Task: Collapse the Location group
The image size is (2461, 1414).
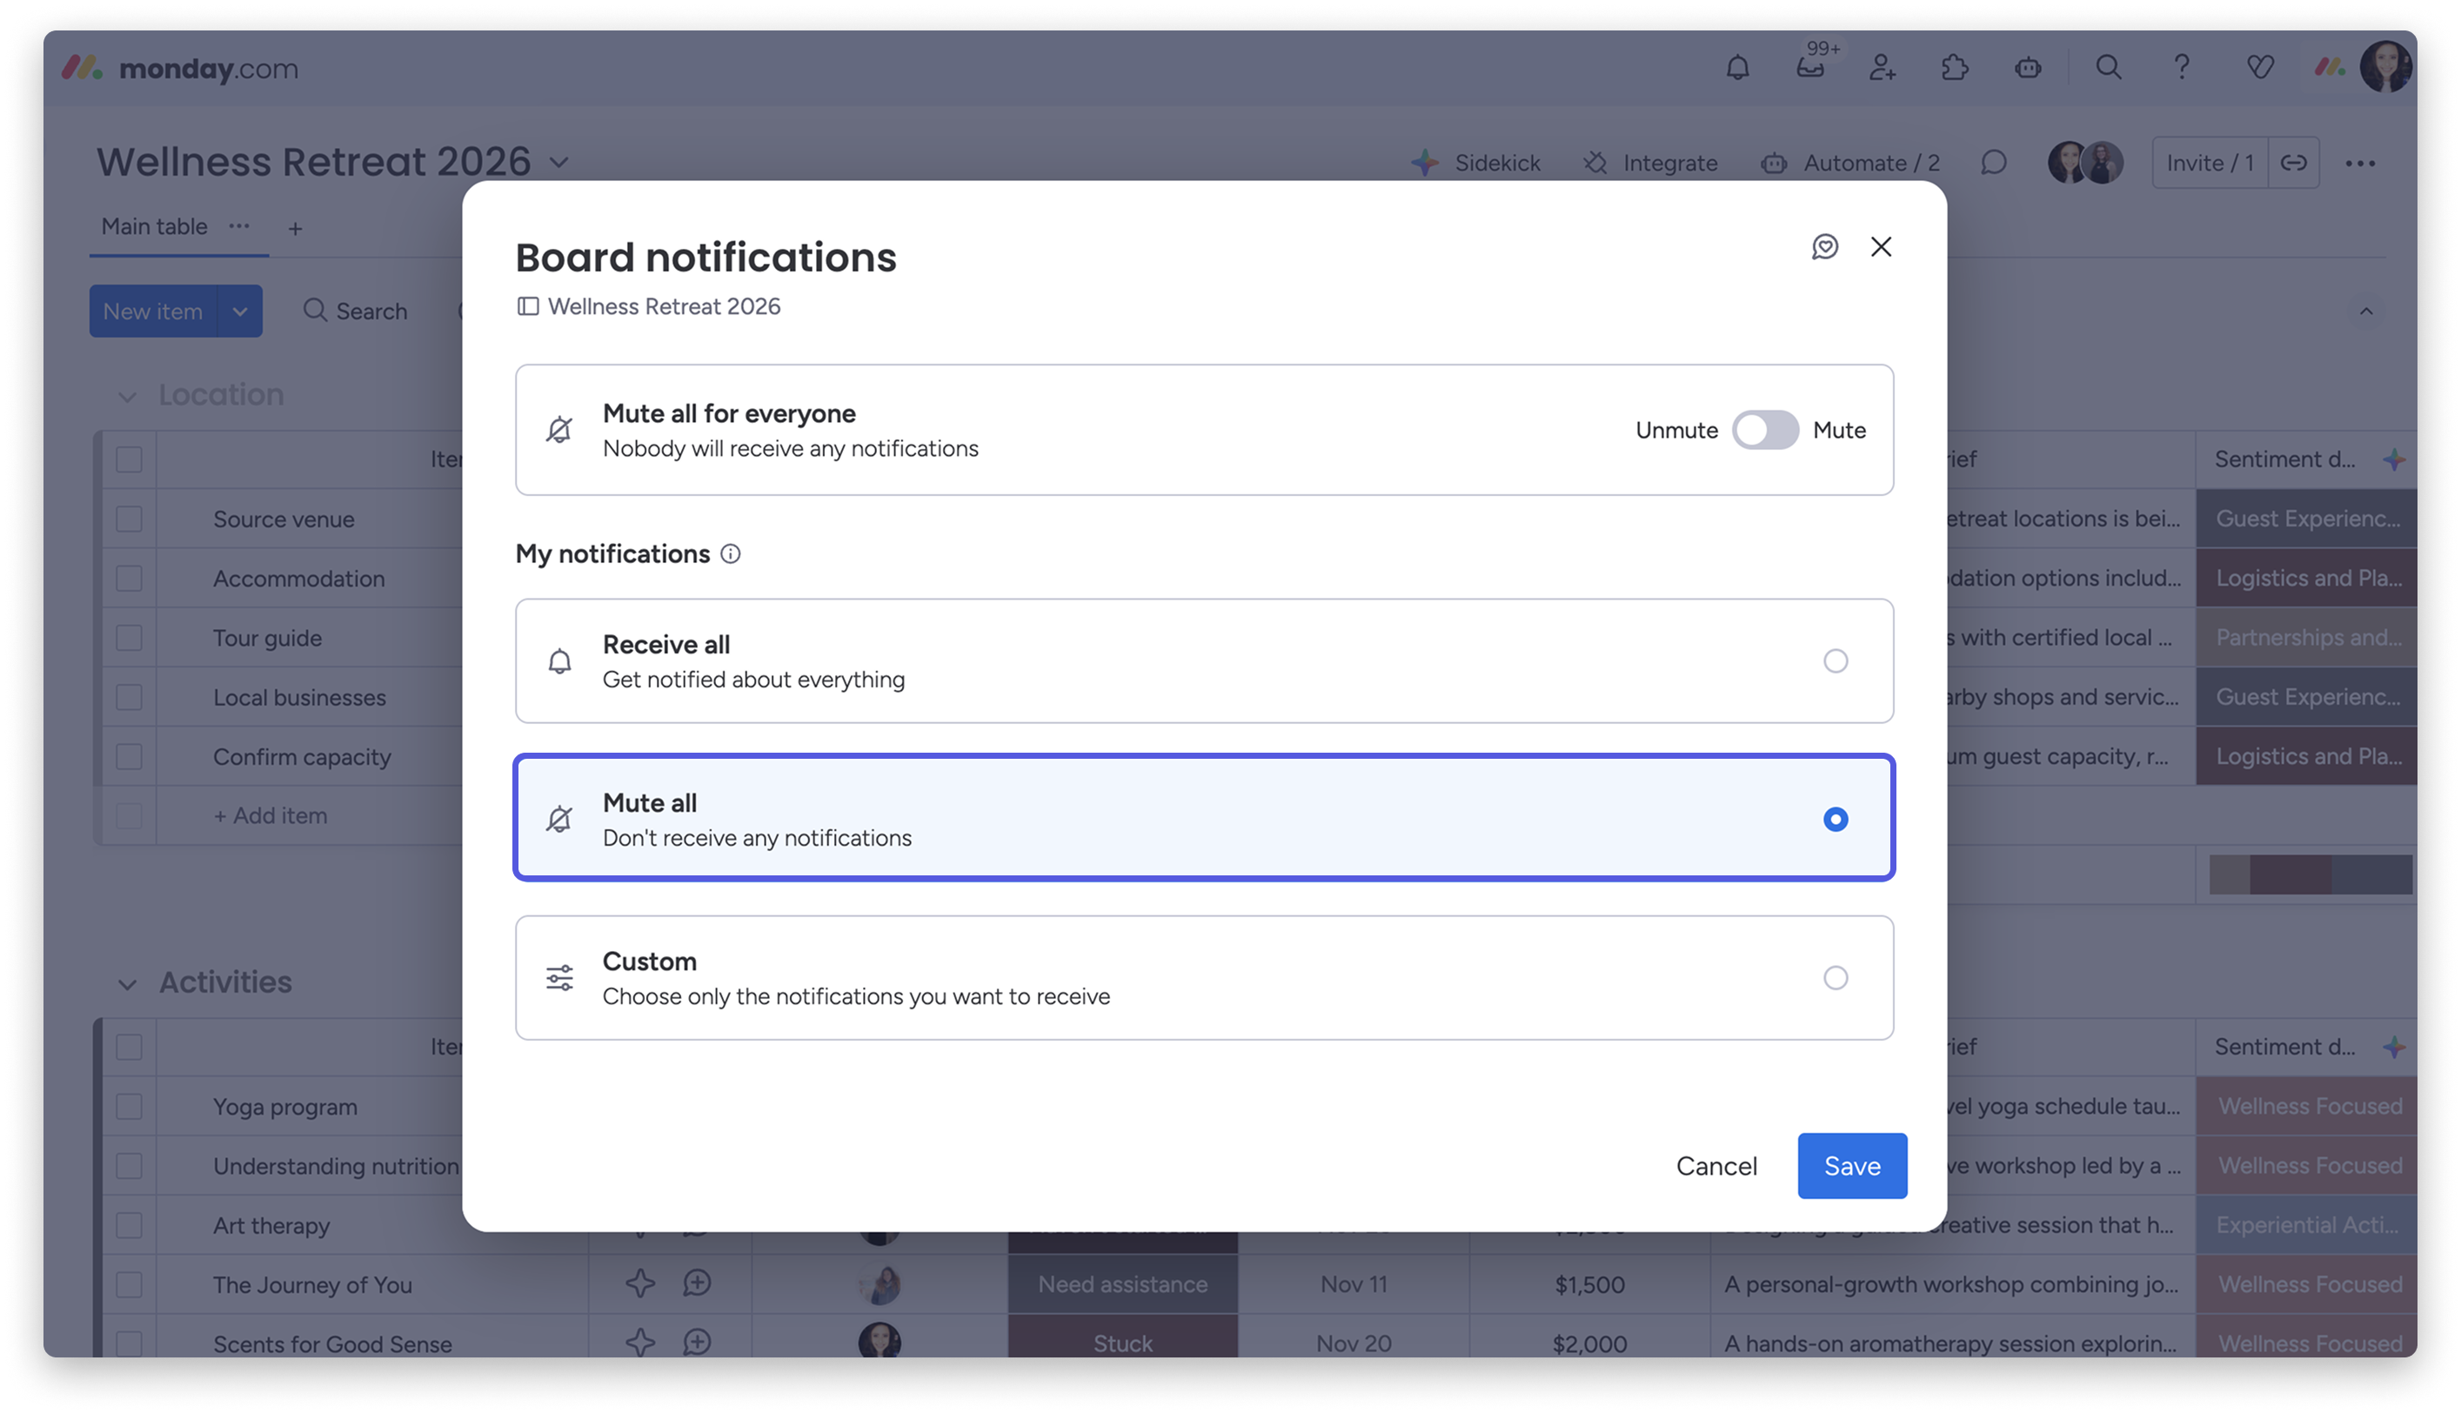Action: [127, 396]
